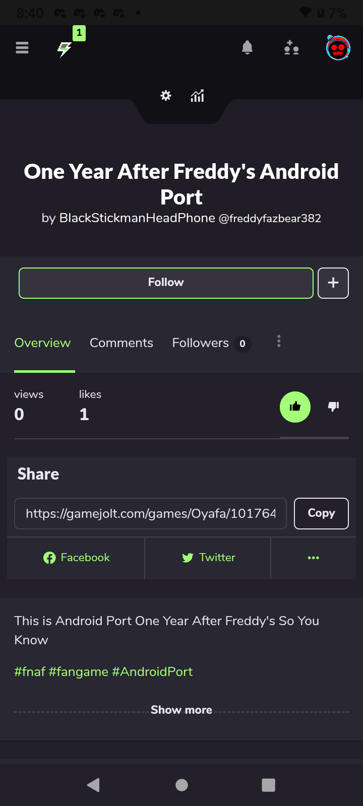Expand more share options ellipsis
Screen dimensions: 363x806
pyautogui.click(x=314, y=558)
